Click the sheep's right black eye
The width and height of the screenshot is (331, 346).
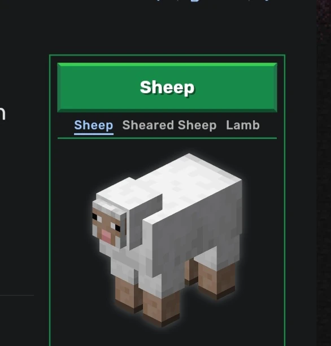(117, 228)
